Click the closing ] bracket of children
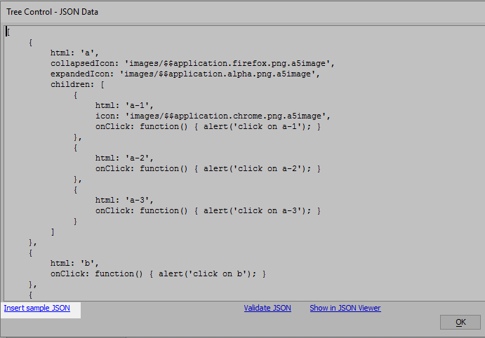The height and width of the screenshot is (338, 485). [x=53, y=231]
